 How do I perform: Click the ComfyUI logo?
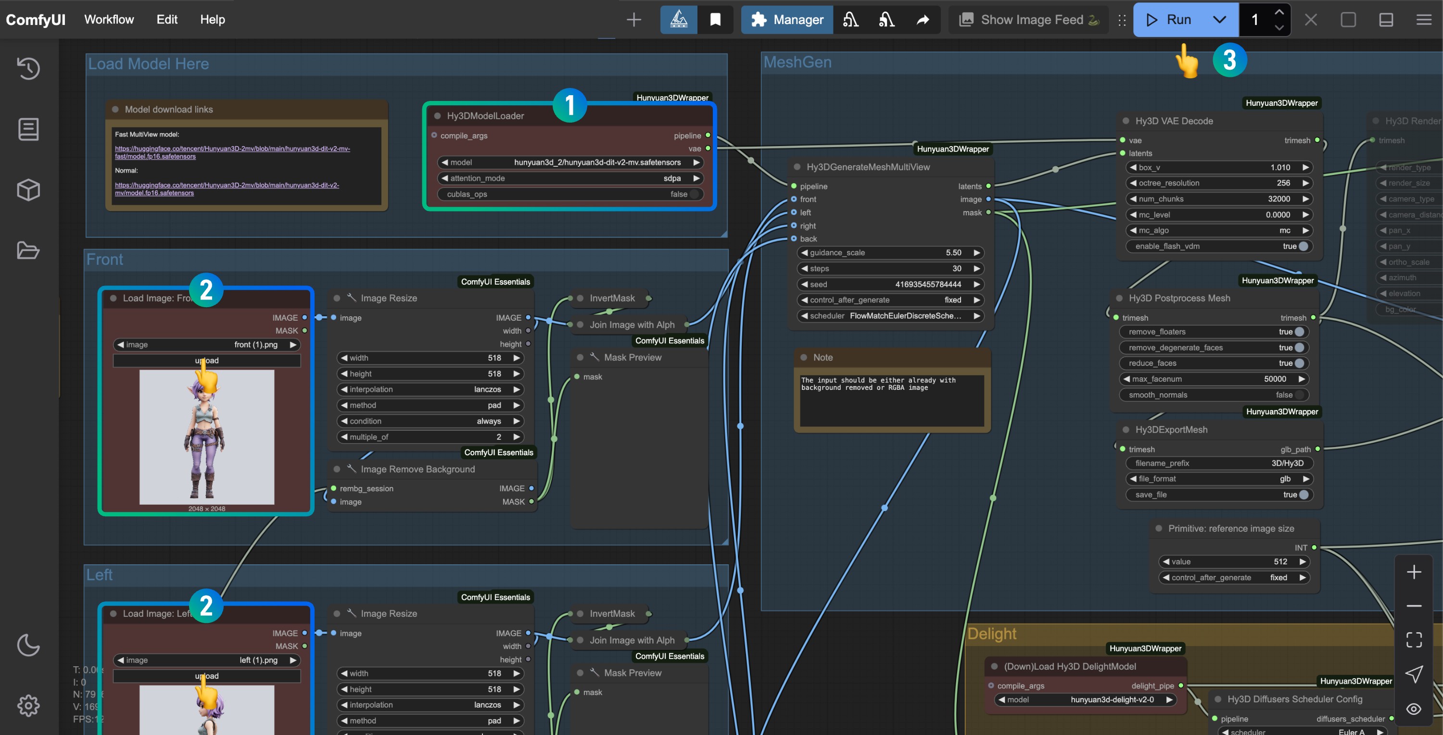click(35, 20)
